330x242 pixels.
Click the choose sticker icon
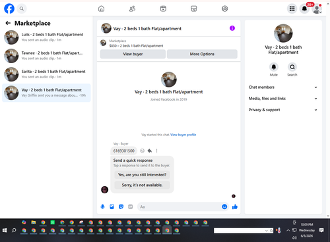click(x=121, y=206)
